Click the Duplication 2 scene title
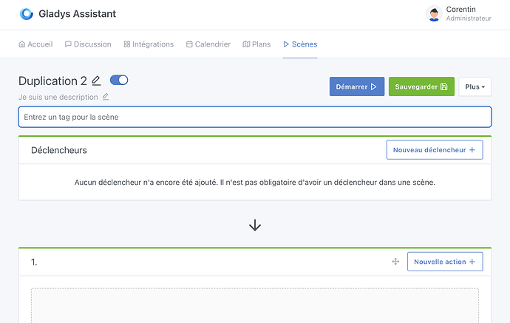 pos(52,81)
